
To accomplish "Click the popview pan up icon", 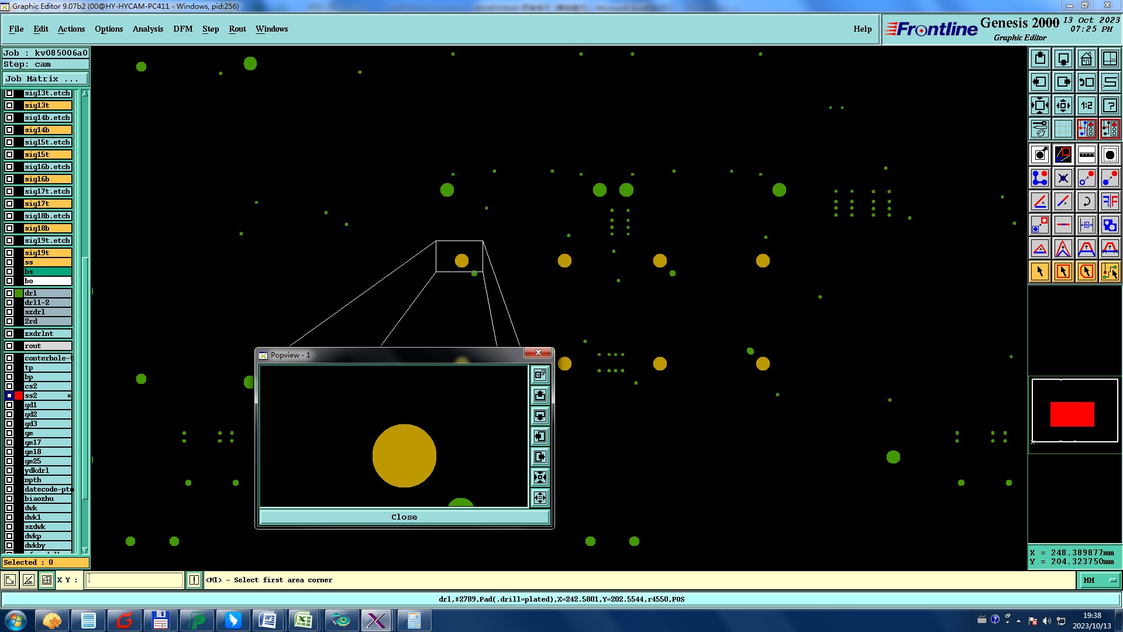I will 540,396.
